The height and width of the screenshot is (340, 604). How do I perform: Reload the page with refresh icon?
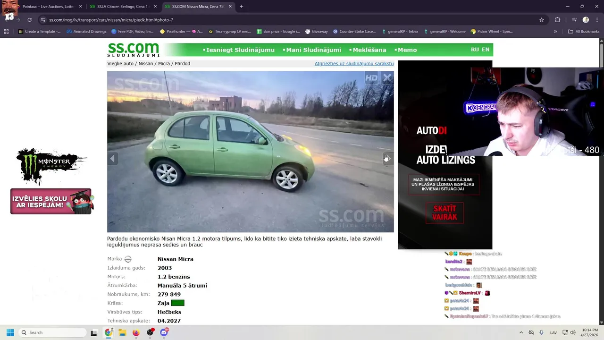tap(29, 20)
